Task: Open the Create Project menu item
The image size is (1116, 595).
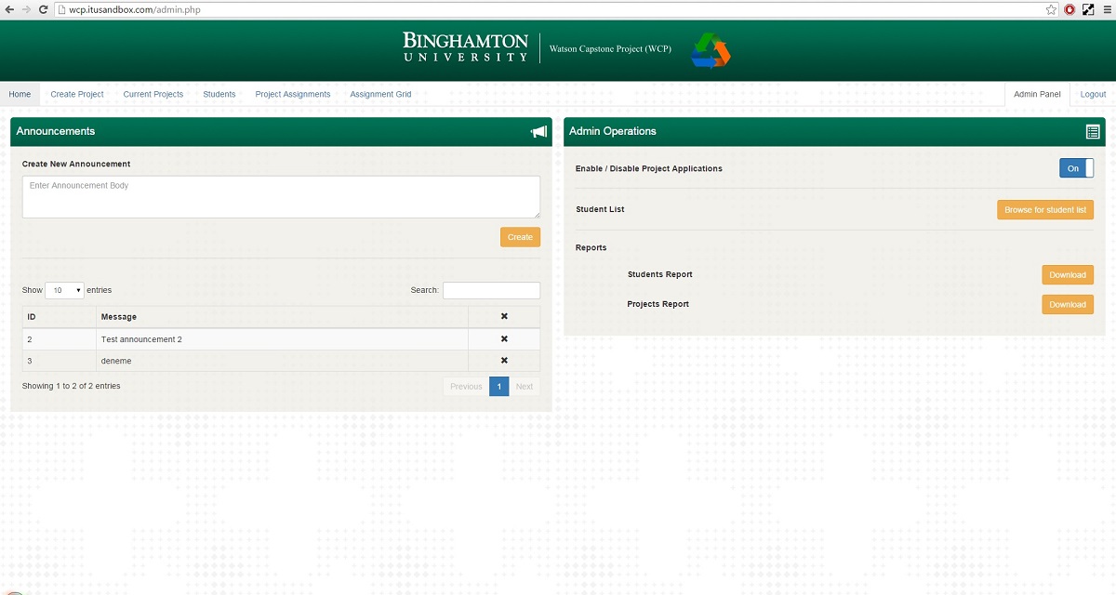Action: (x=77, y=94)
